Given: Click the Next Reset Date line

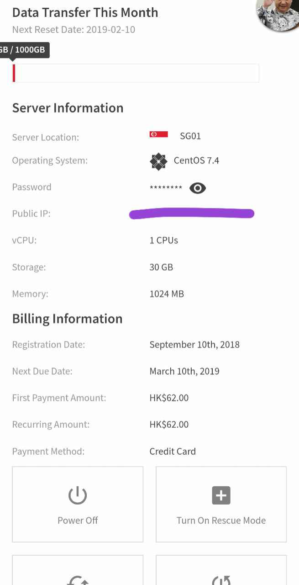Looking at the screenshot, I should point(73,30).
